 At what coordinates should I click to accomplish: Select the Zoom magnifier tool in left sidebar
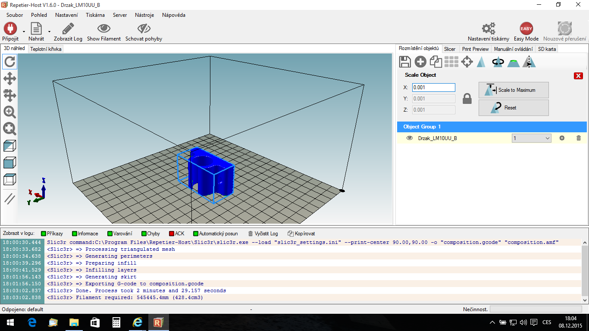tap(9, 112)
